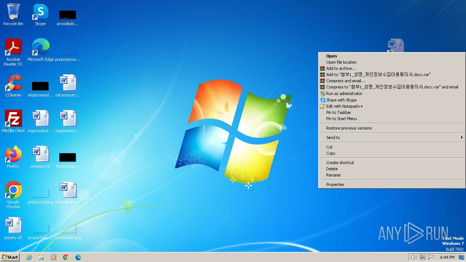
Task: Choose Compress and email...
Action: (x=392, y=81)
